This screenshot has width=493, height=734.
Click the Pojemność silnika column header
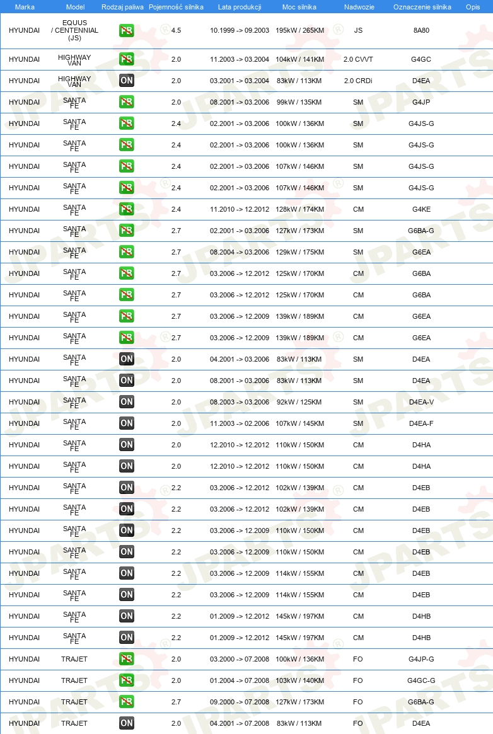tap(176, 7)
